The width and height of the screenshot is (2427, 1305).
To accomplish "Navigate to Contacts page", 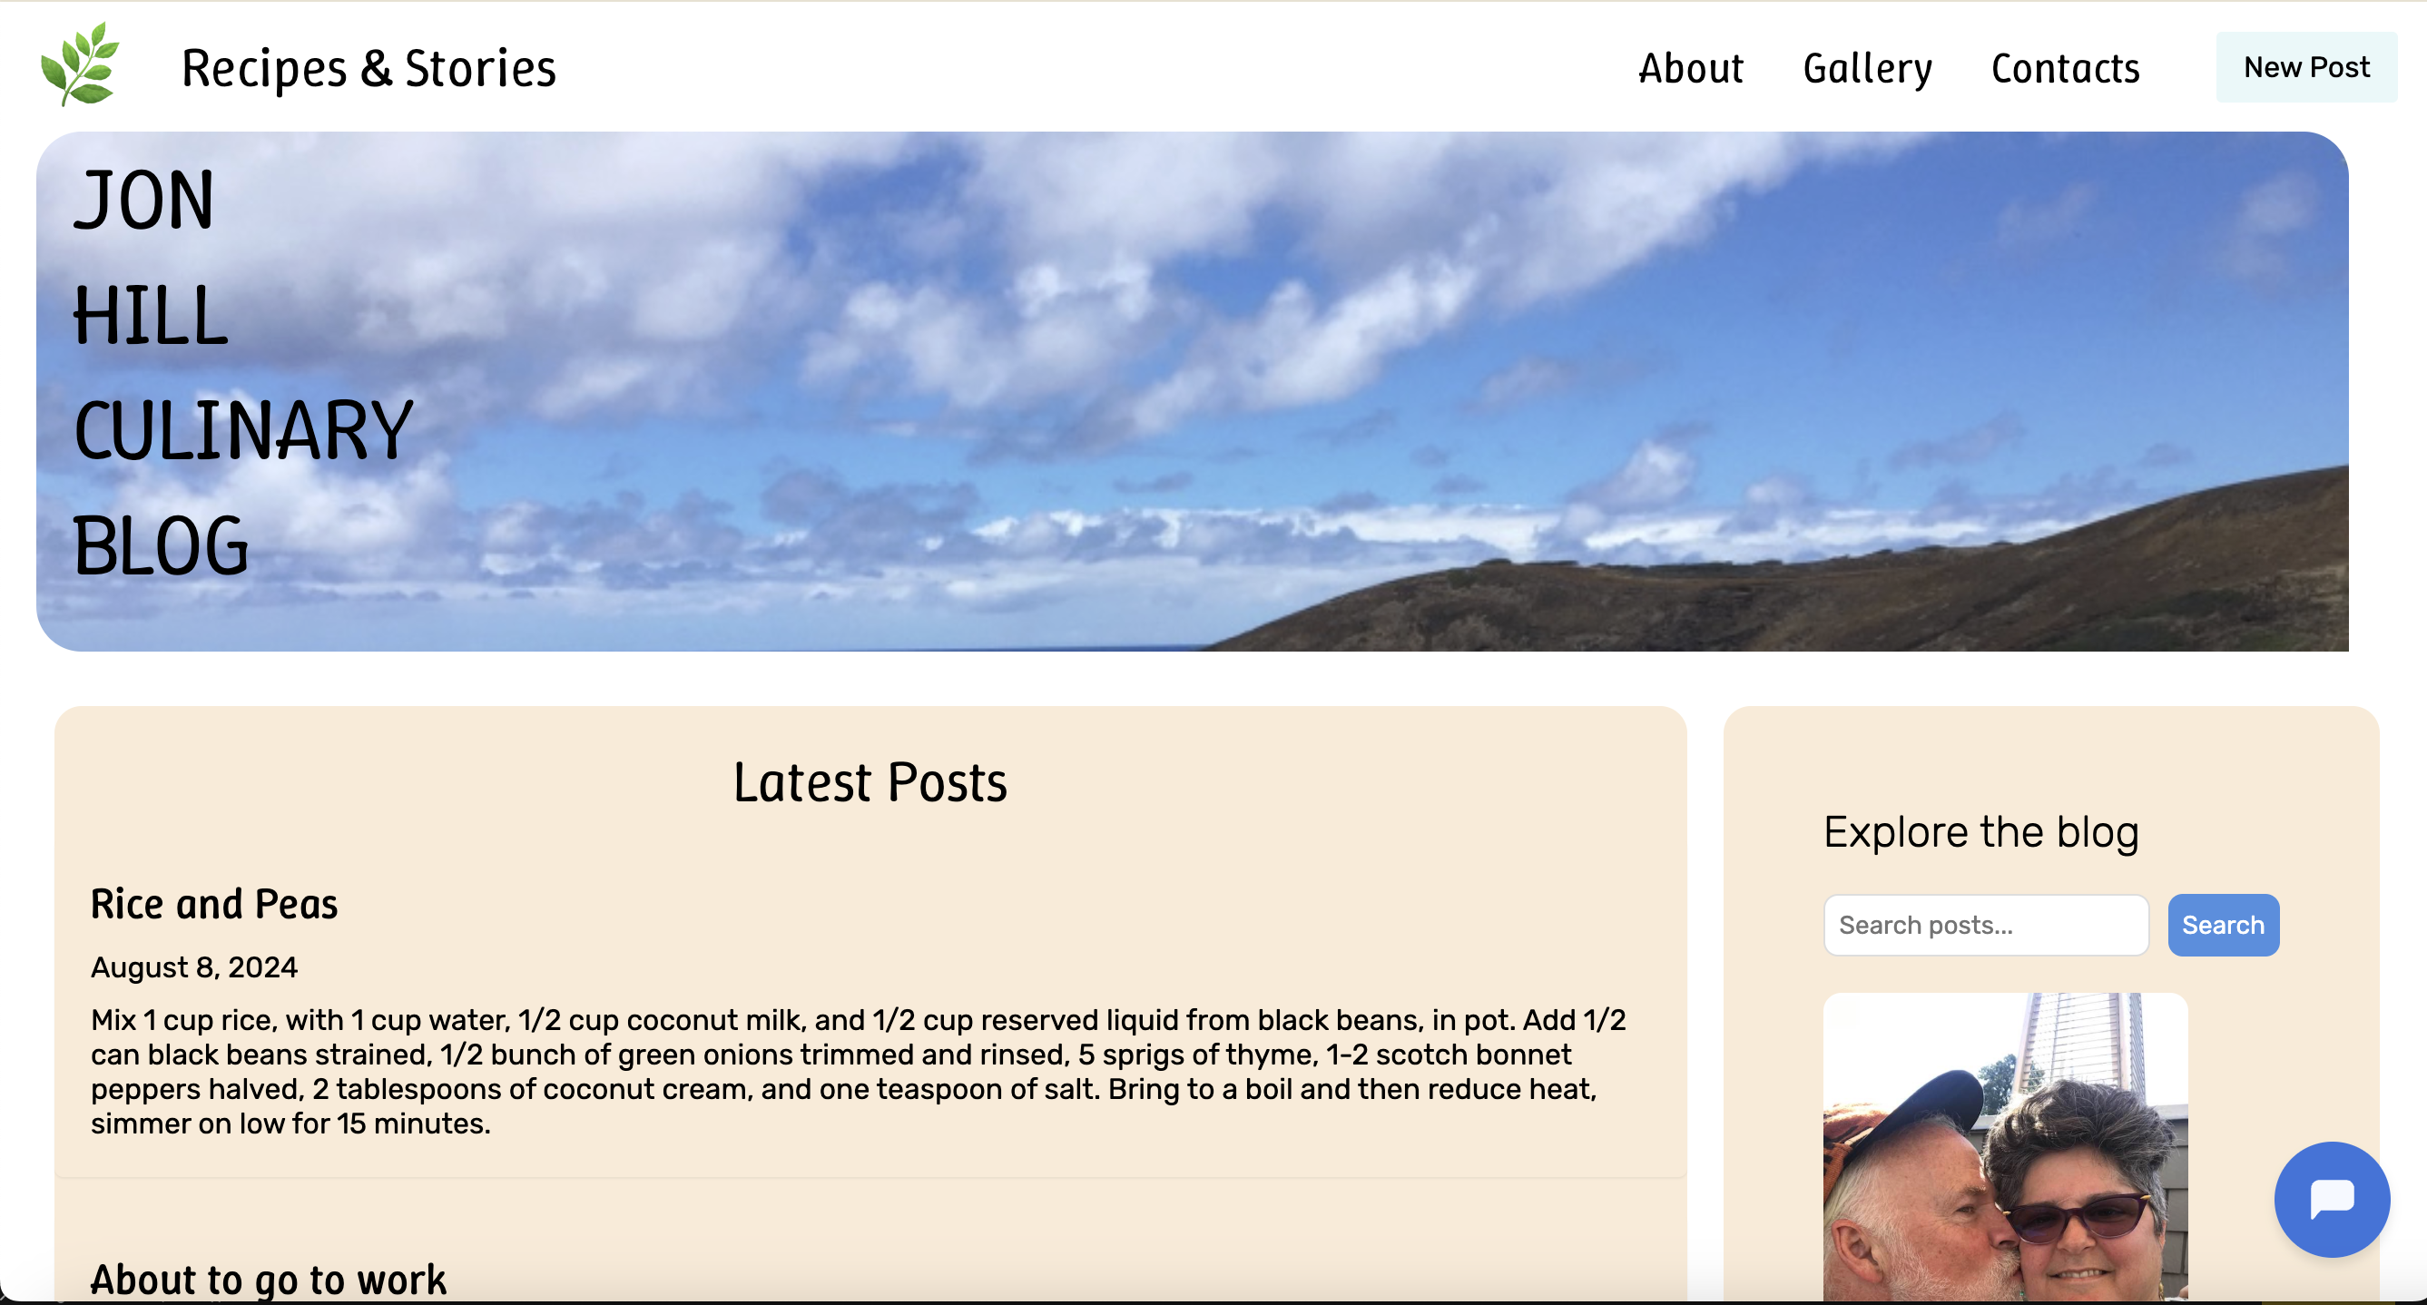I will 2065,68.
